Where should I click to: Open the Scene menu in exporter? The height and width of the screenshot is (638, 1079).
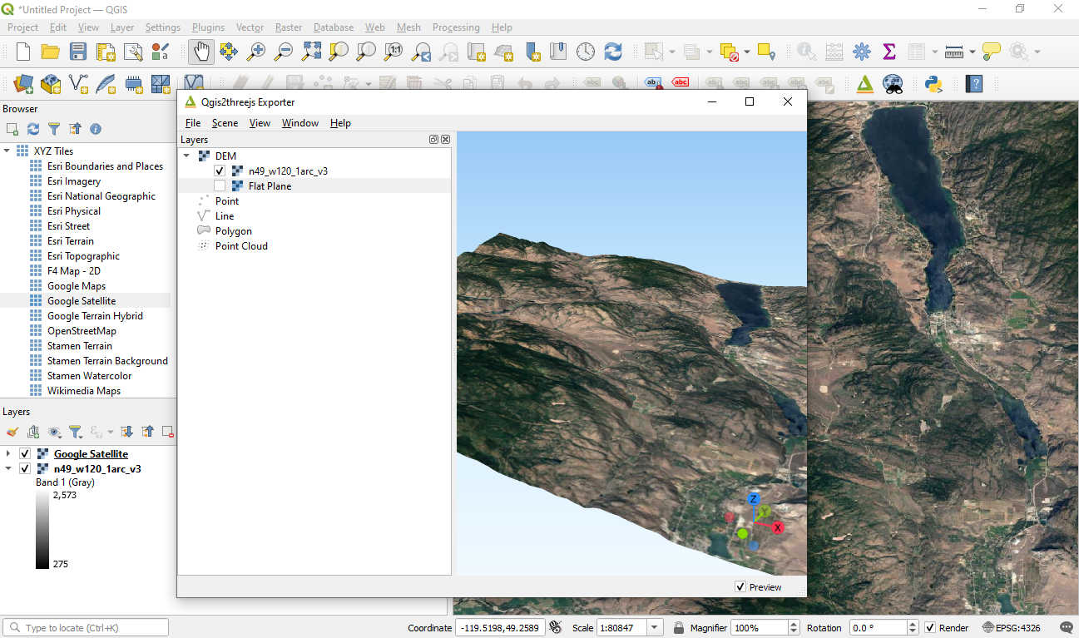tap(225, 123)
